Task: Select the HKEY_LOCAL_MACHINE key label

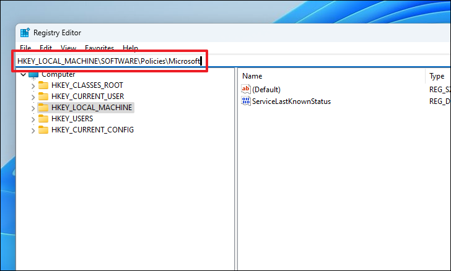Action: tap(92, 108)
